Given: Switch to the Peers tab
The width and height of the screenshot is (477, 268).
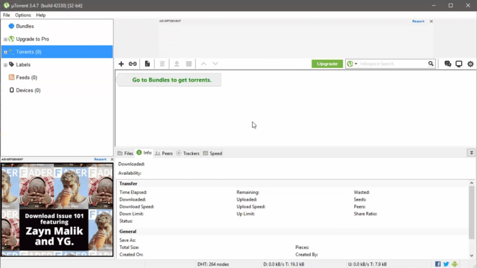Looking at the screenshot, I should coord(163,153).
